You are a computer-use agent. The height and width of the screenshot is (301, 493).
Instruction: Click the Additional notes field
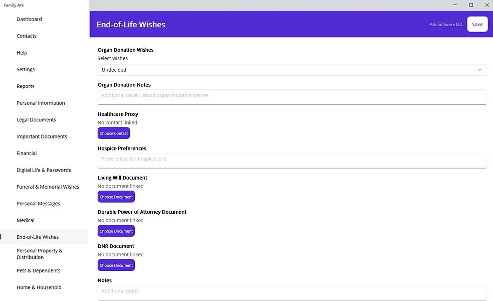point(292,292)
